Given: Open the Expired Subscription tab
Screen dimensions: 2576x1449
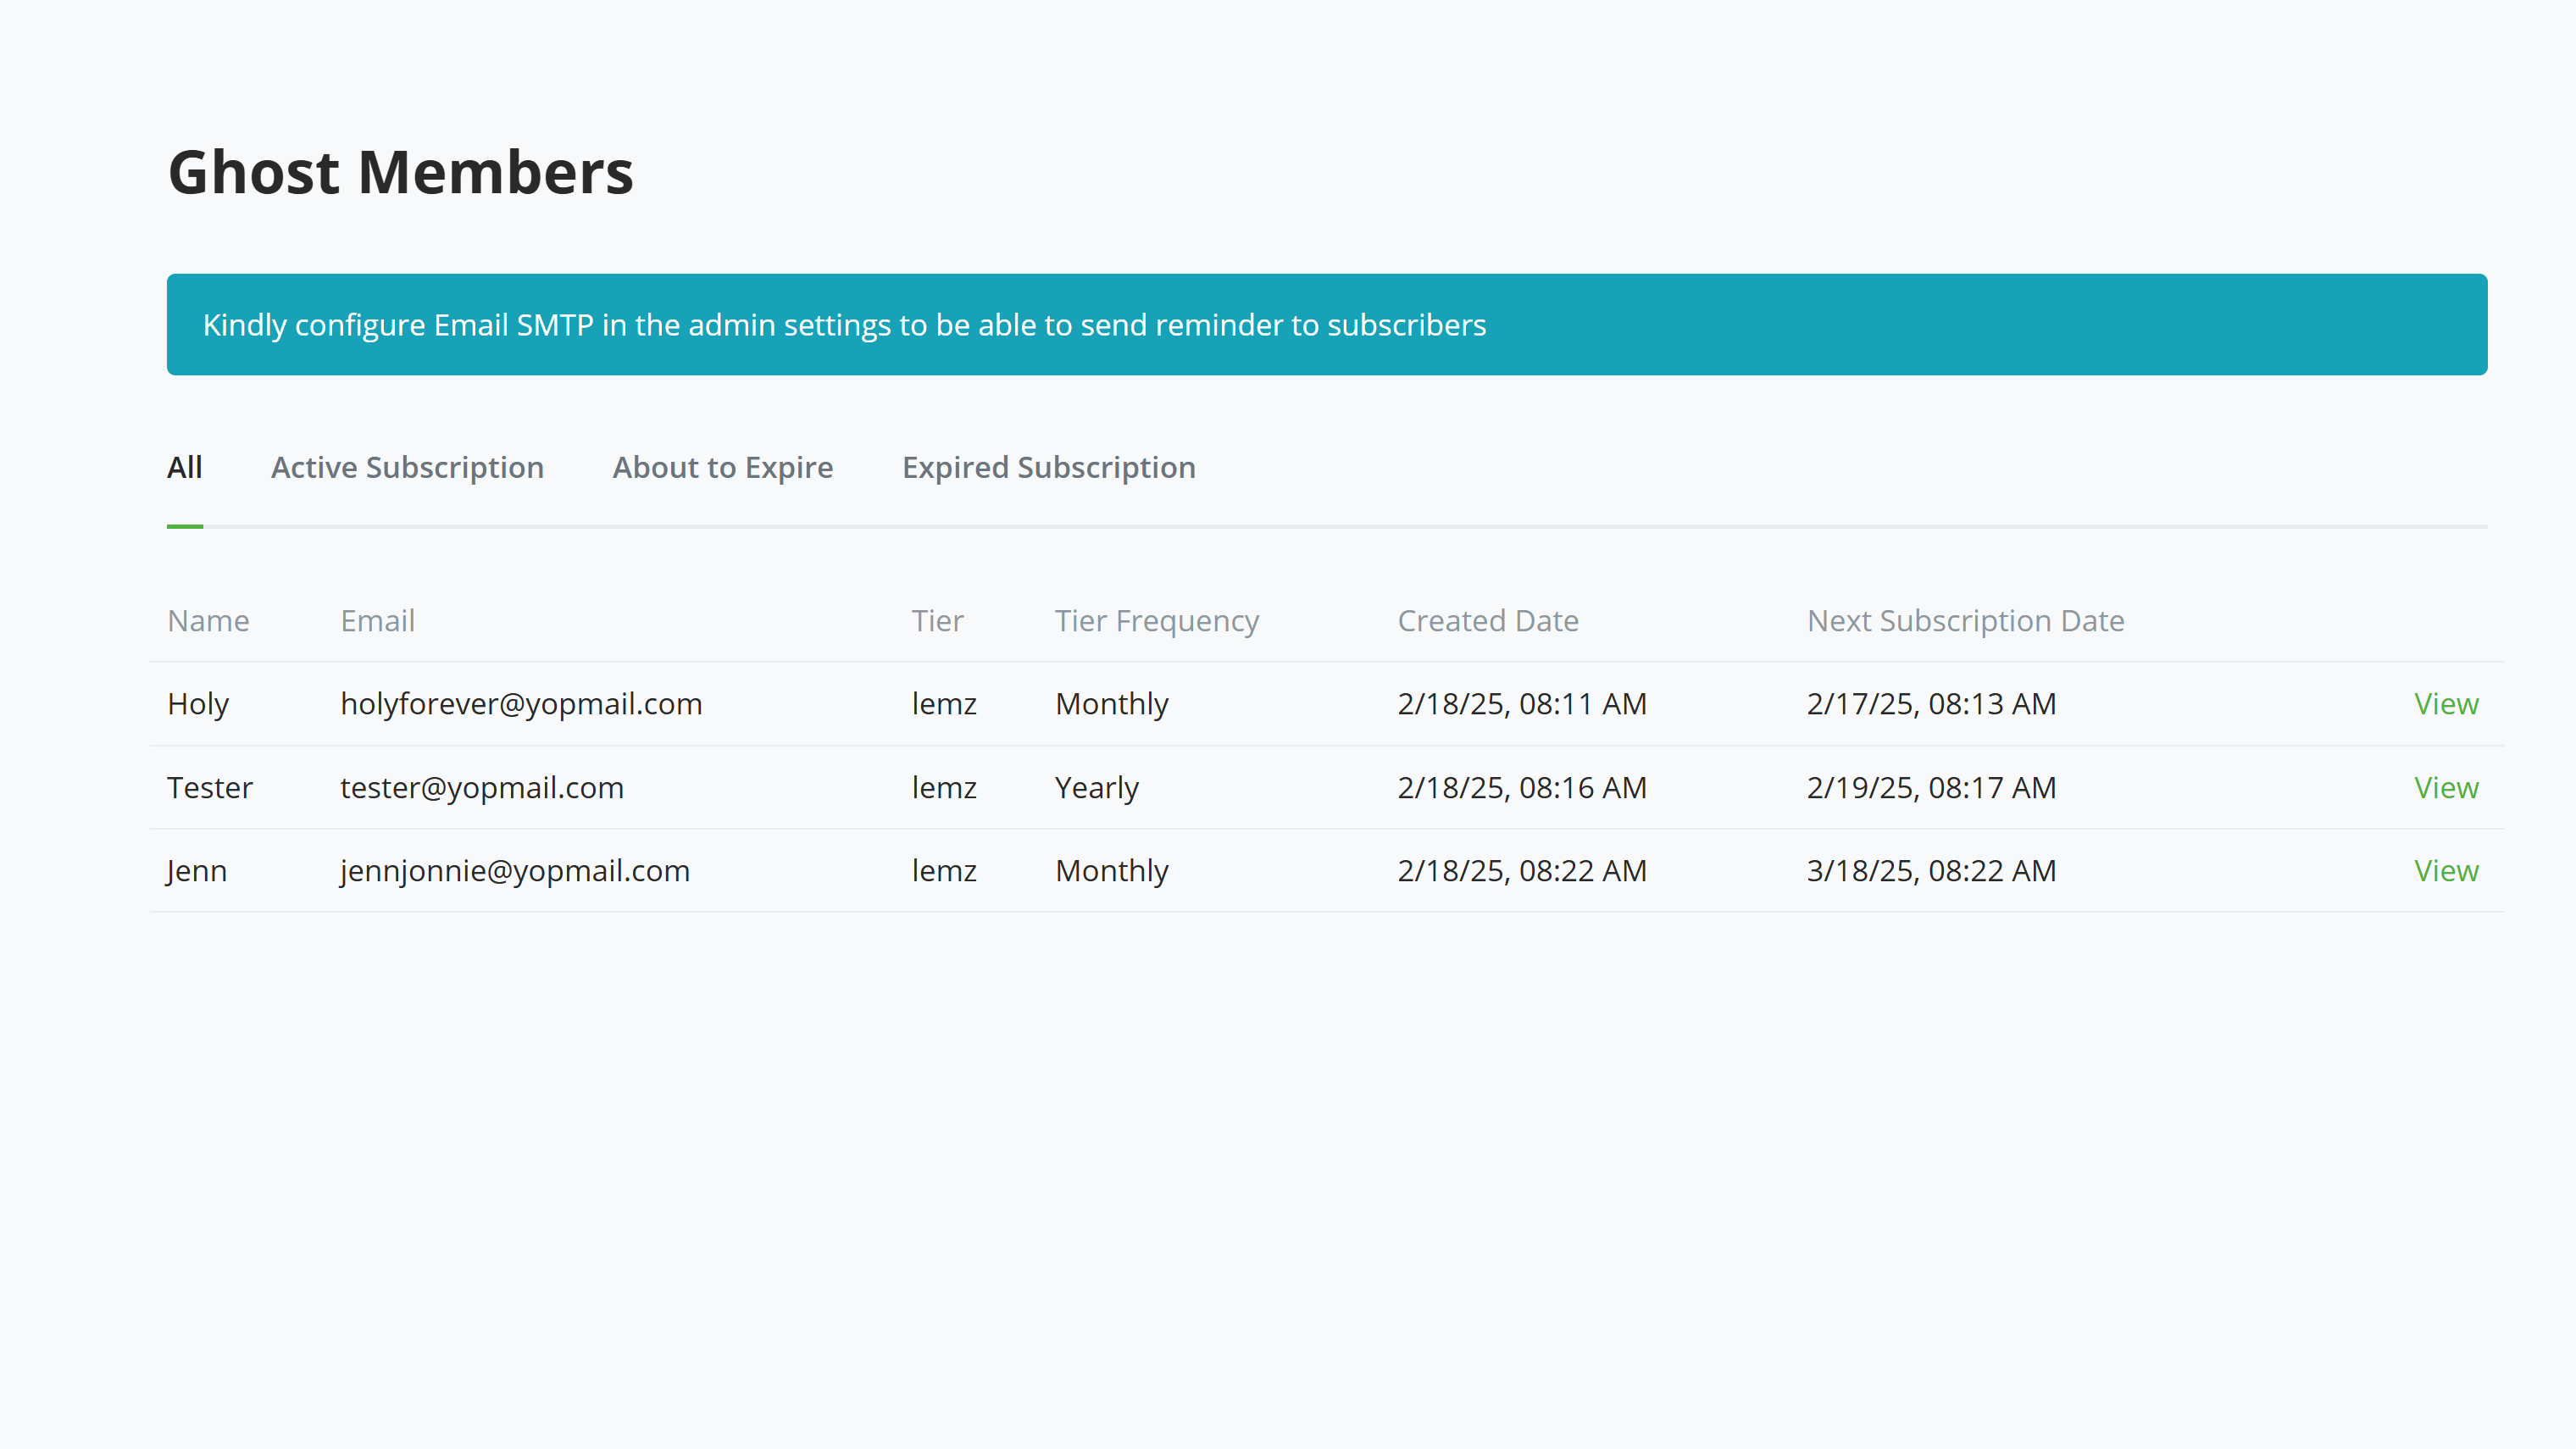Looking at the screenshot, I should 1048,466.
